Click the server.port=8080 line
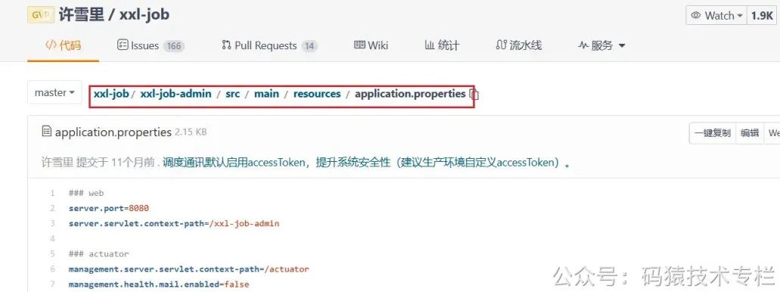The width and height of the screenshot is (780, 292). [x=109, y=209]
